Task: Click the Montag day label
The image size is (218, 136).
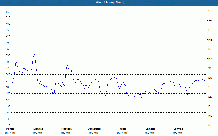Action: pyautogui.click(x=10, y=129)
